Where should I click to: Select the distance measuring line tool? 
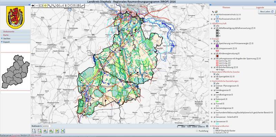(82, 6)
